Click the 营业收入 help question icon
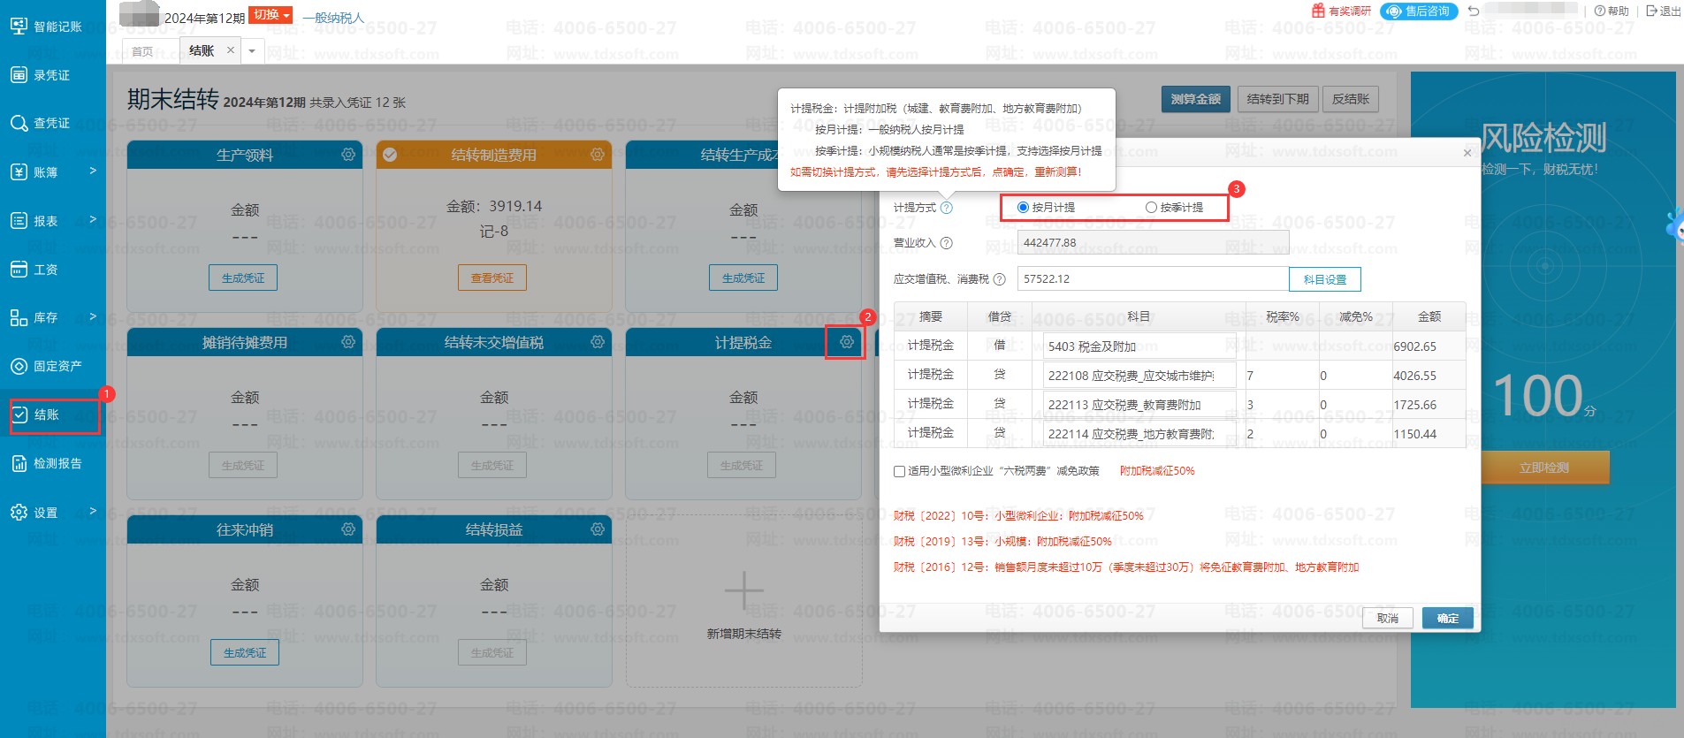 click(x=946, y=243)
